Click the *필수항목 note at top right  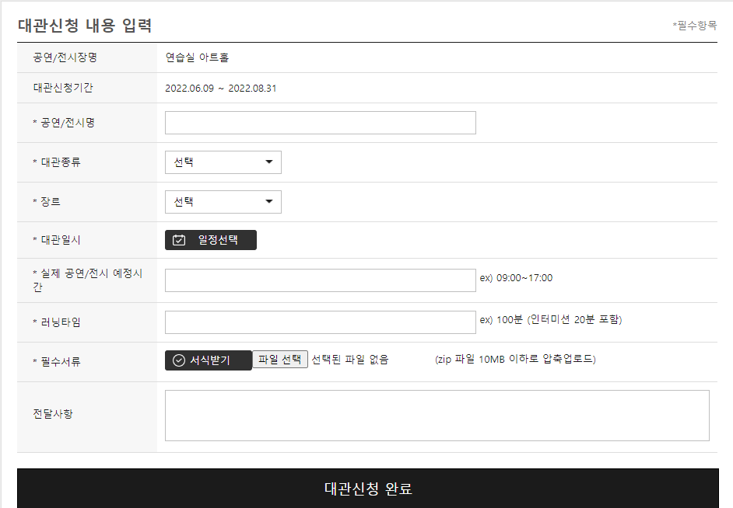695,25
